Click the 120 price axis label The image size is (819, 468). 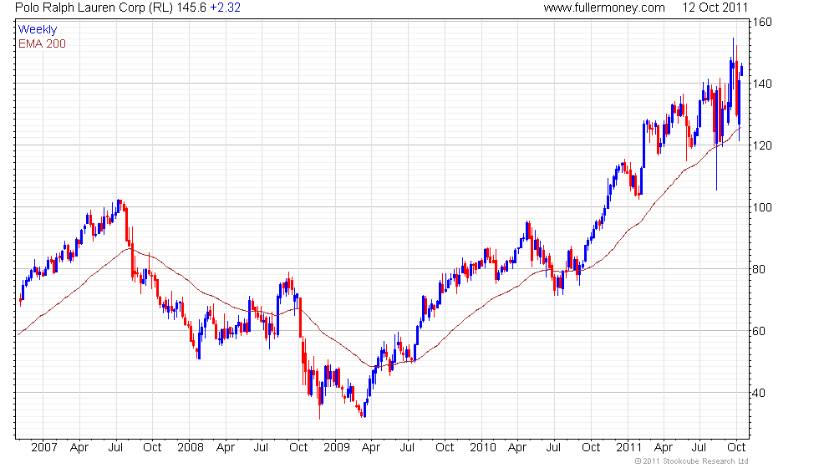[762, 145]
